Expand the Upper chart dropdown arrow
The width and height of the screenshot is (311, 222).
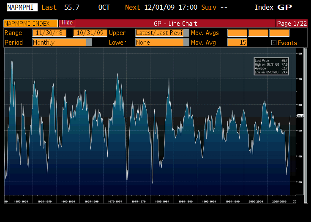[x=186, y=33]
